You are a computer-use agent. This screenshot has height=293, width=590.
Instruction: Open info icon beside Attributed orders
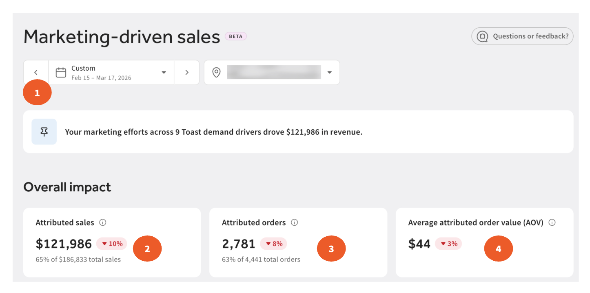pyautogui.click(x=294, y=222)
